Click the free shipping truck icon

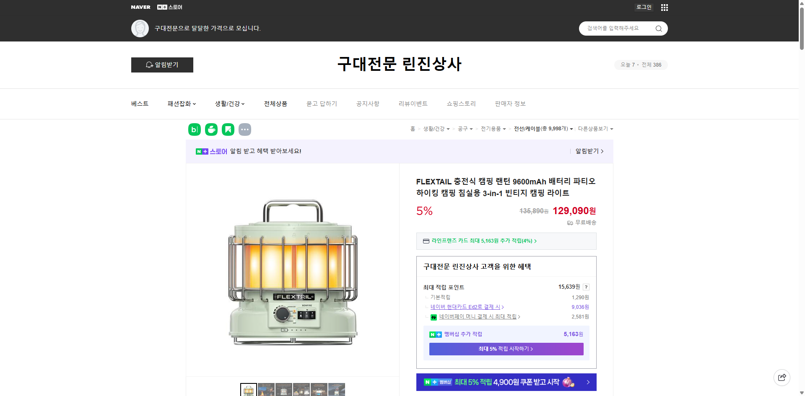point(569,223)
